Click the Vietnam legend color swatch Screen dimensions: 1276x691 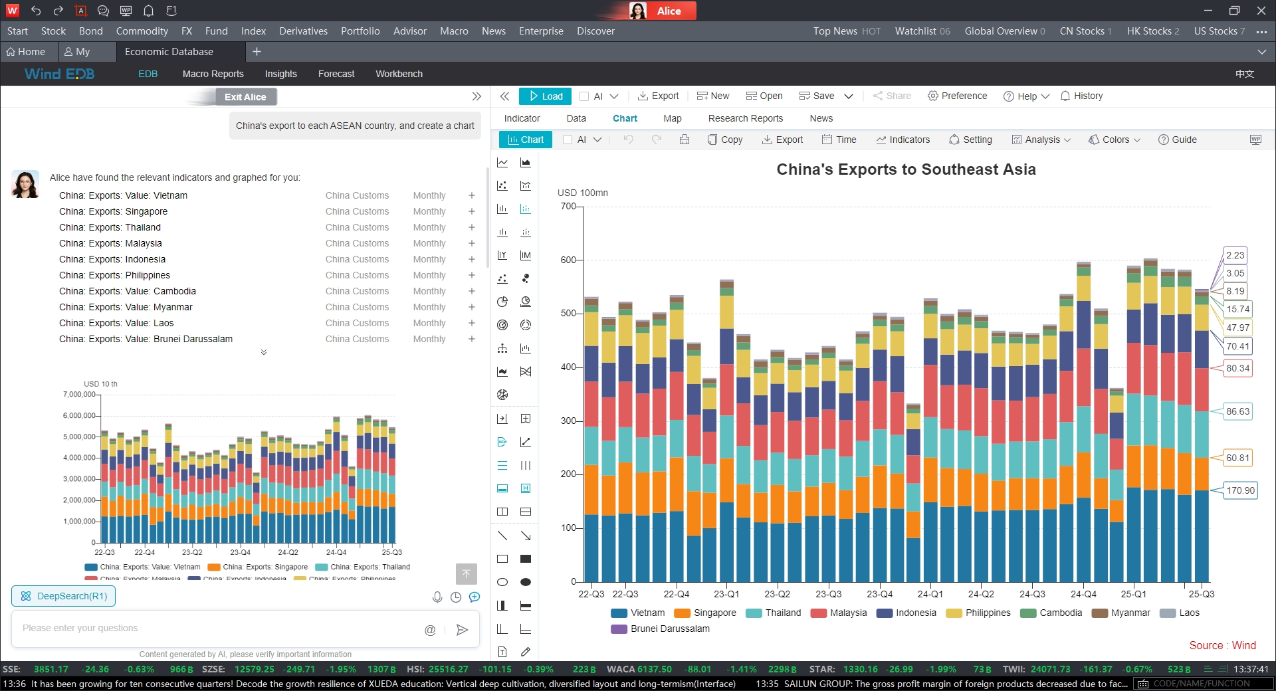point(619,613)
